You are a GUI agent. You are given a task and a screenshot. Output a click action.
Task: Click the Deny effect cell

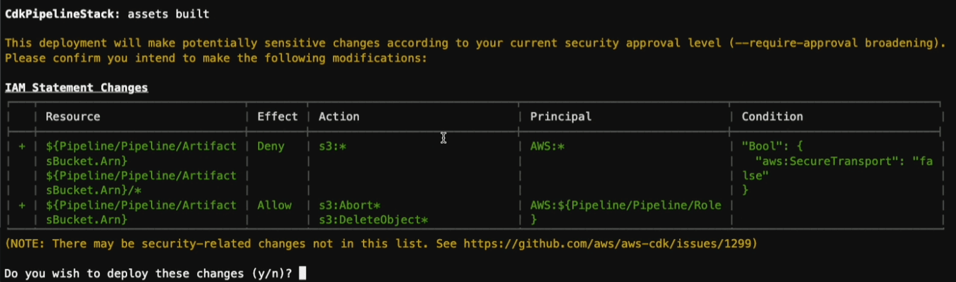coord(271,146)
